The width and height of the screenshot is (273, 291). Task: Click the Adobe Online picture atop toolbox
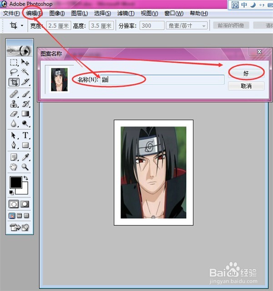pos(20,51)
